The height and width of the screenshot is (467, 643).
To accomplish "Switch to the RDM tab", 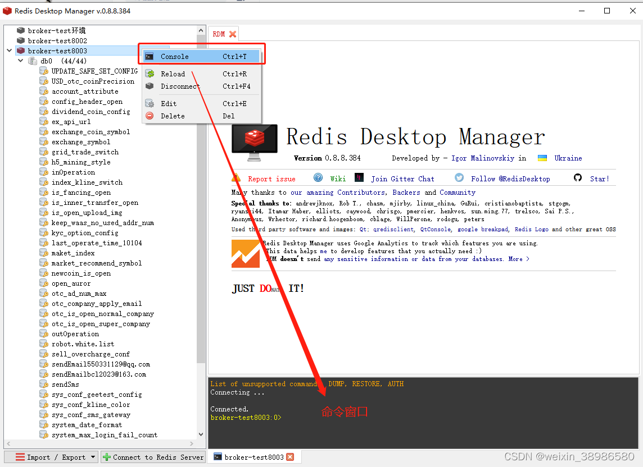I will [x=219, y=34].
